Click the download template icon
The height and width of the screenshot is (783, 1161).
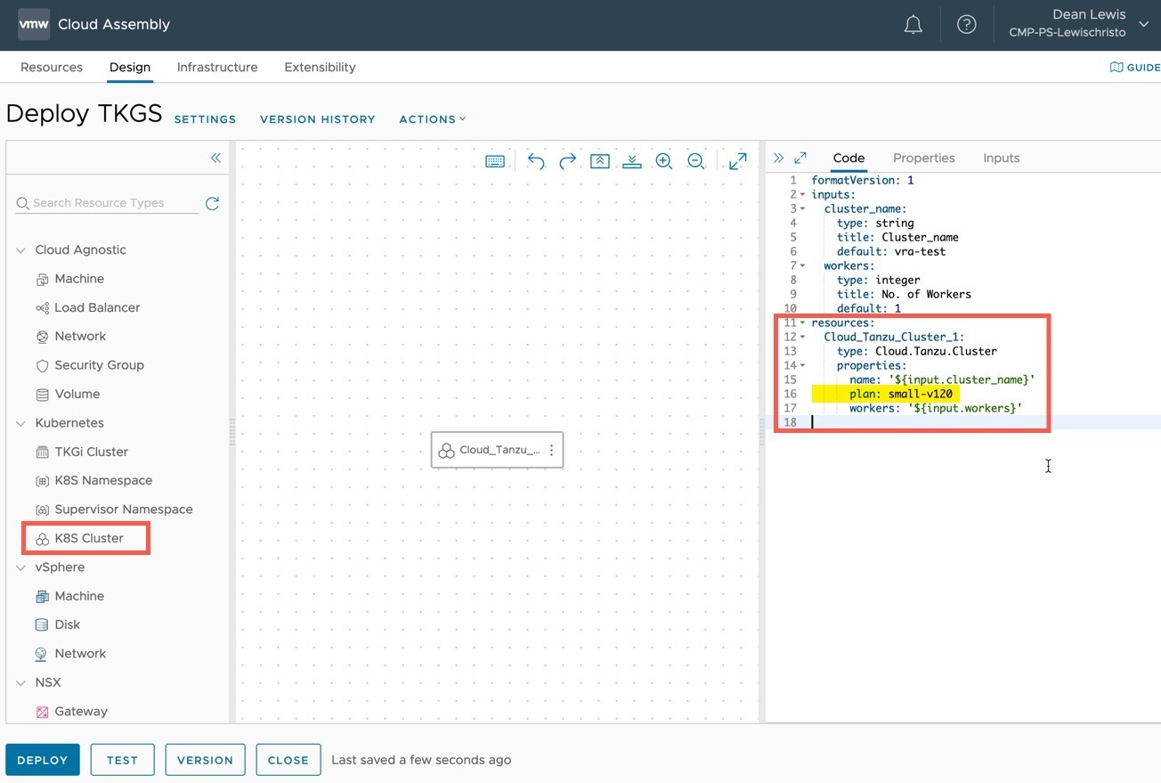point(632,161)
